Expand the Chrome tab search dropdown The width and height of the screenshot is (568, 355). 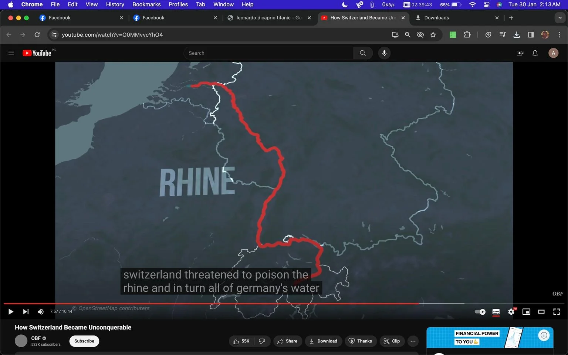pos(560,18)
